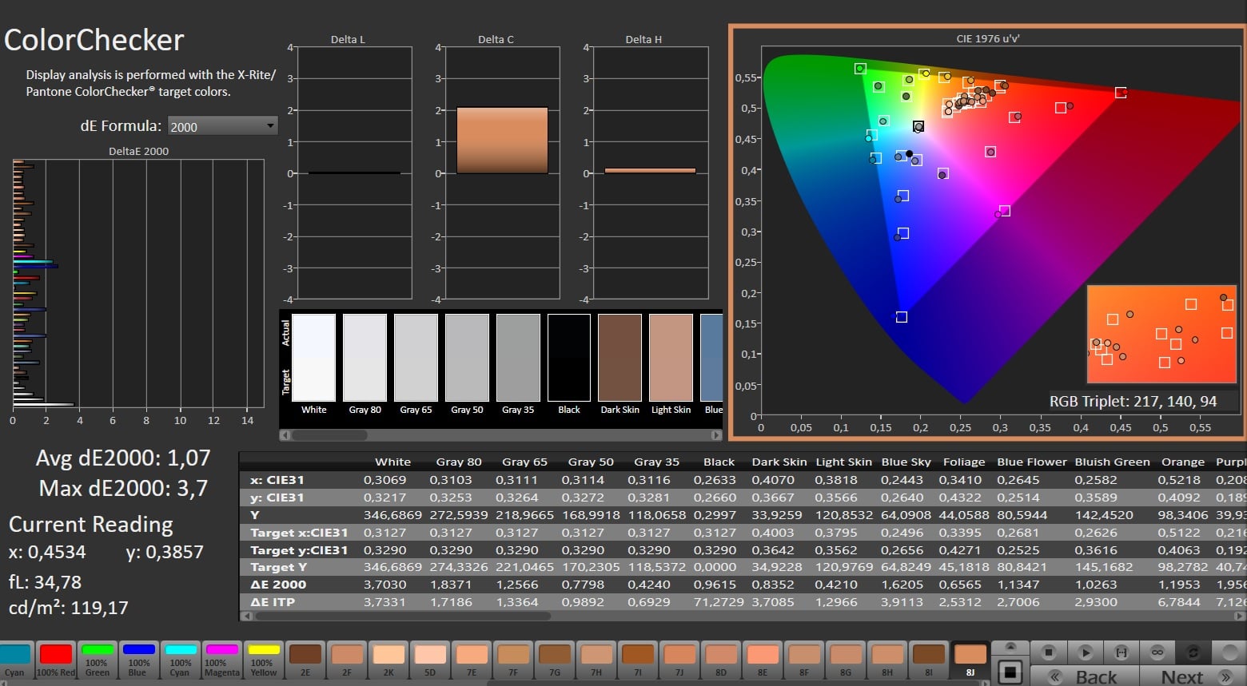The image size is (1247, 686).
Task: Click the continuous-read infinity icon
Action: pos(1157,652)
